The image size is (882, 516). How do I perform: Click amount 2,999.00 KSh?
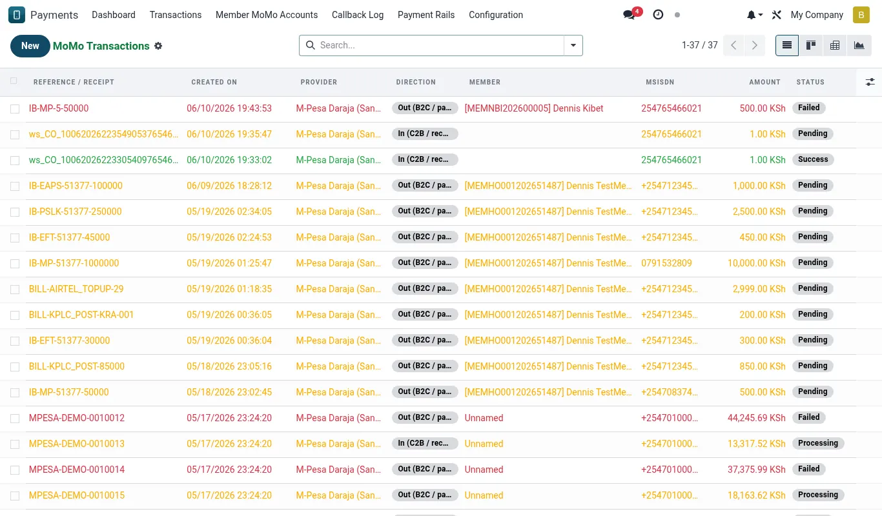[759, 289]
